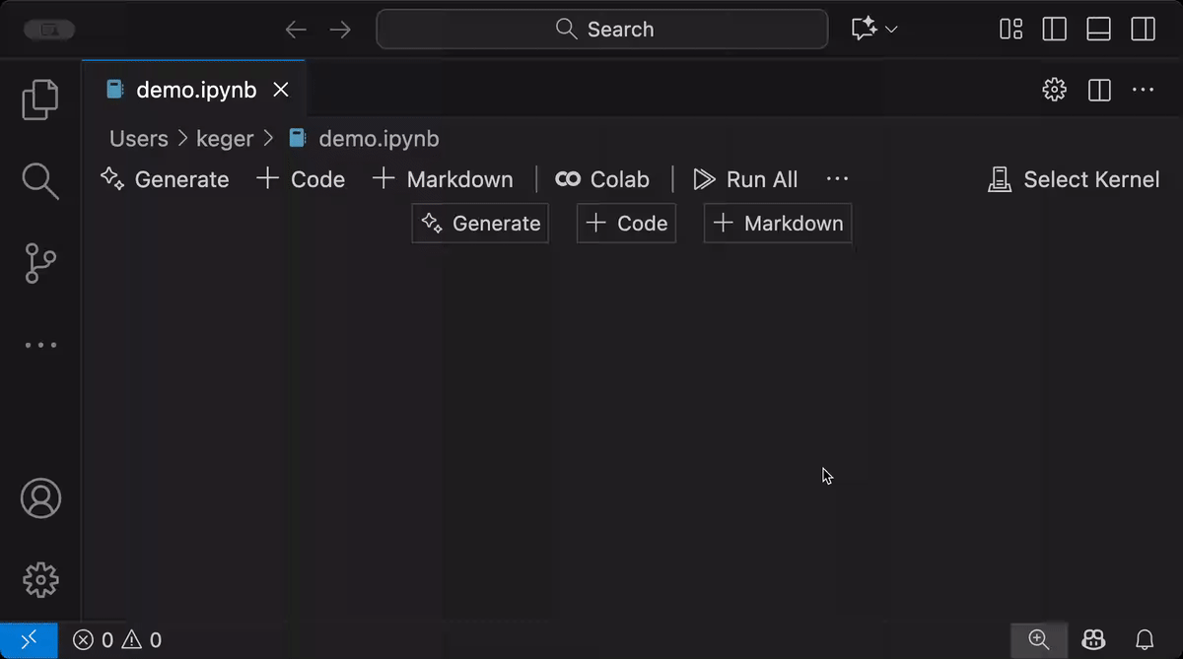Image resolution: width=1183 pixels, height=659 pixels.
Task: Click the keger breadcrumb folder
Action: [x=225, y=139]
